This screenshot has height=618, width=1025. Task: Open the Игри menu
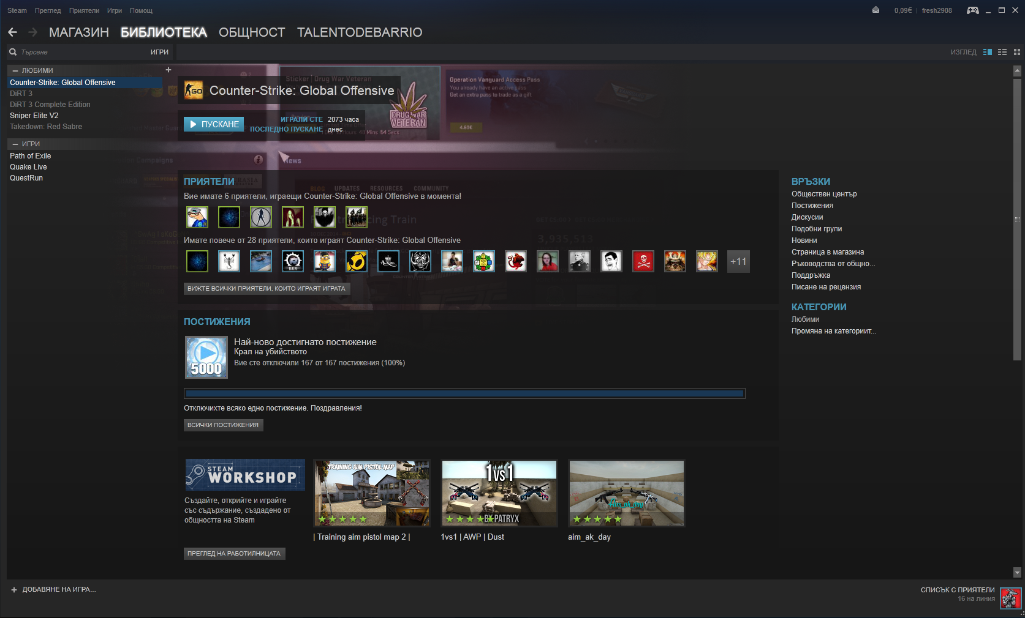pyautogui.click(x=115, y=10)
